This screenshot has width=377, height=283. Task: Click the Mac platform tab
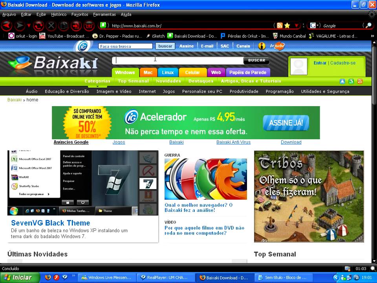point(148,72)
